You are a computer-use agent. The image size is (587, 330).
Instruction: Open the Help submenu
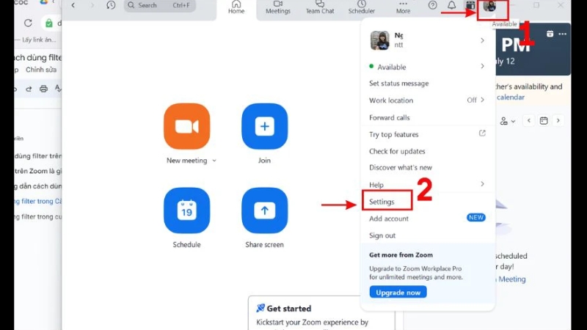pyautogui.click(x=482, y=184)
